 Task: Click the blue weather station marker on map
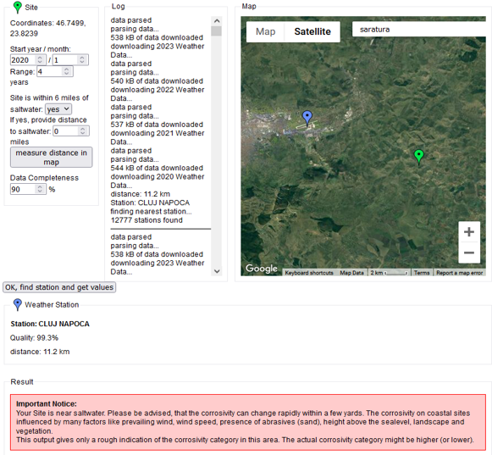[x=307, y=119]
